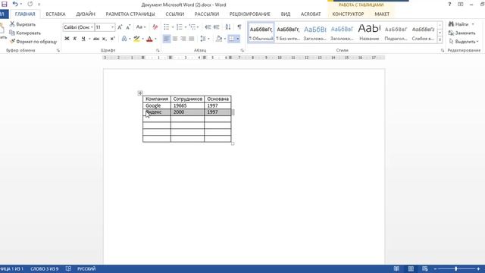Switch to read mode view icon

(396, 268)
